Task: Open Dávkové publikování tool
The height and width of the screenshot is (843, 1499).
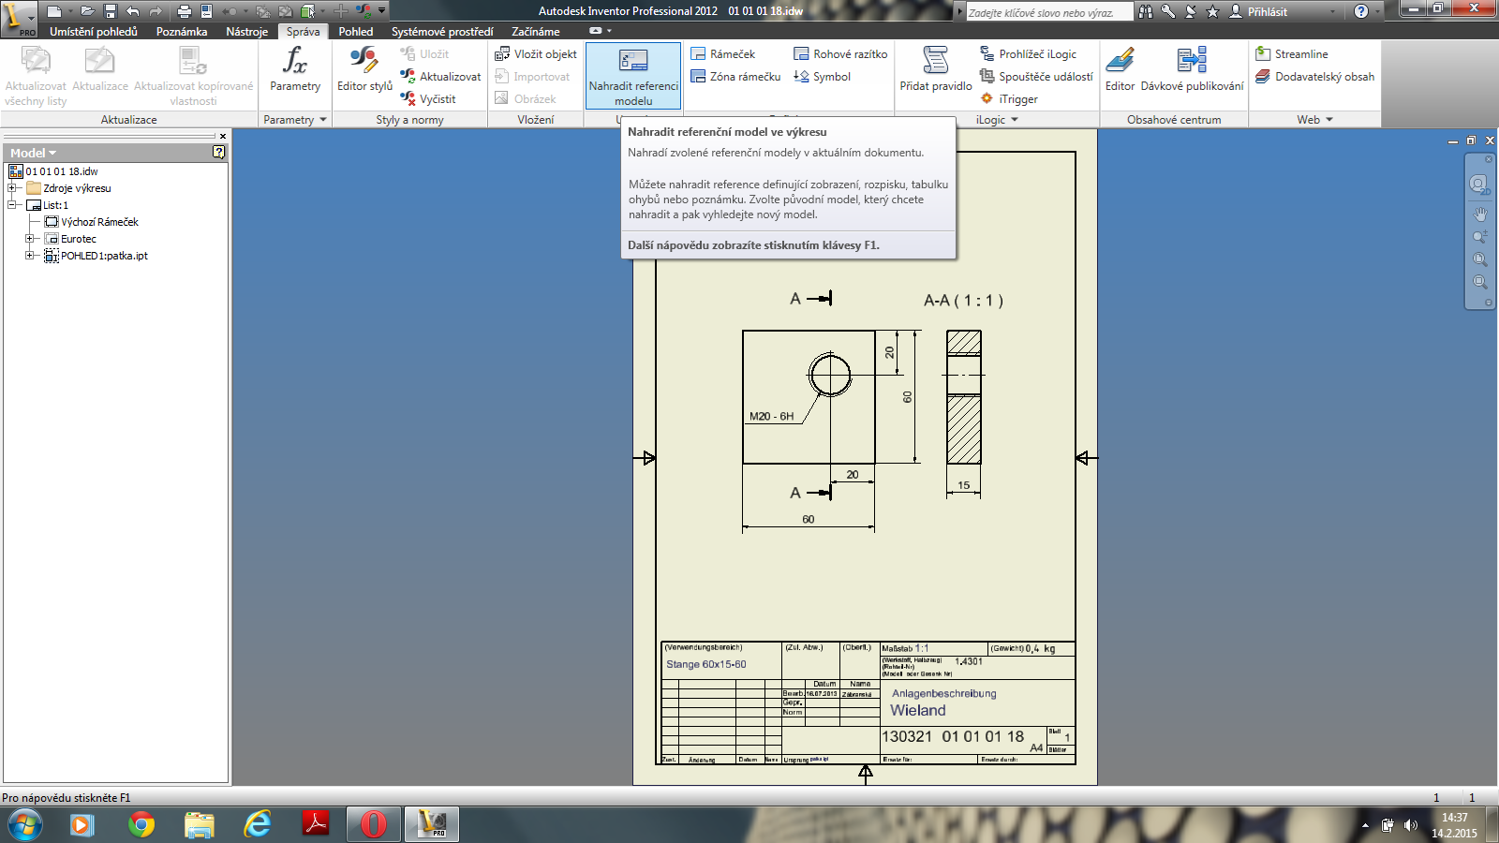Action: [x=1192, y=70]
